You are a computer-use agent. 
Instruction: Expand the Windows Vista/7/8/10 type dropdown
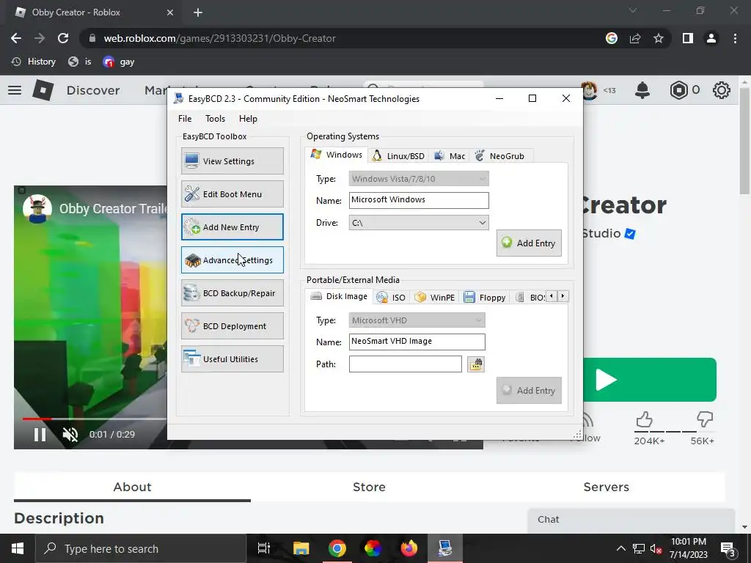pos(419,179)
